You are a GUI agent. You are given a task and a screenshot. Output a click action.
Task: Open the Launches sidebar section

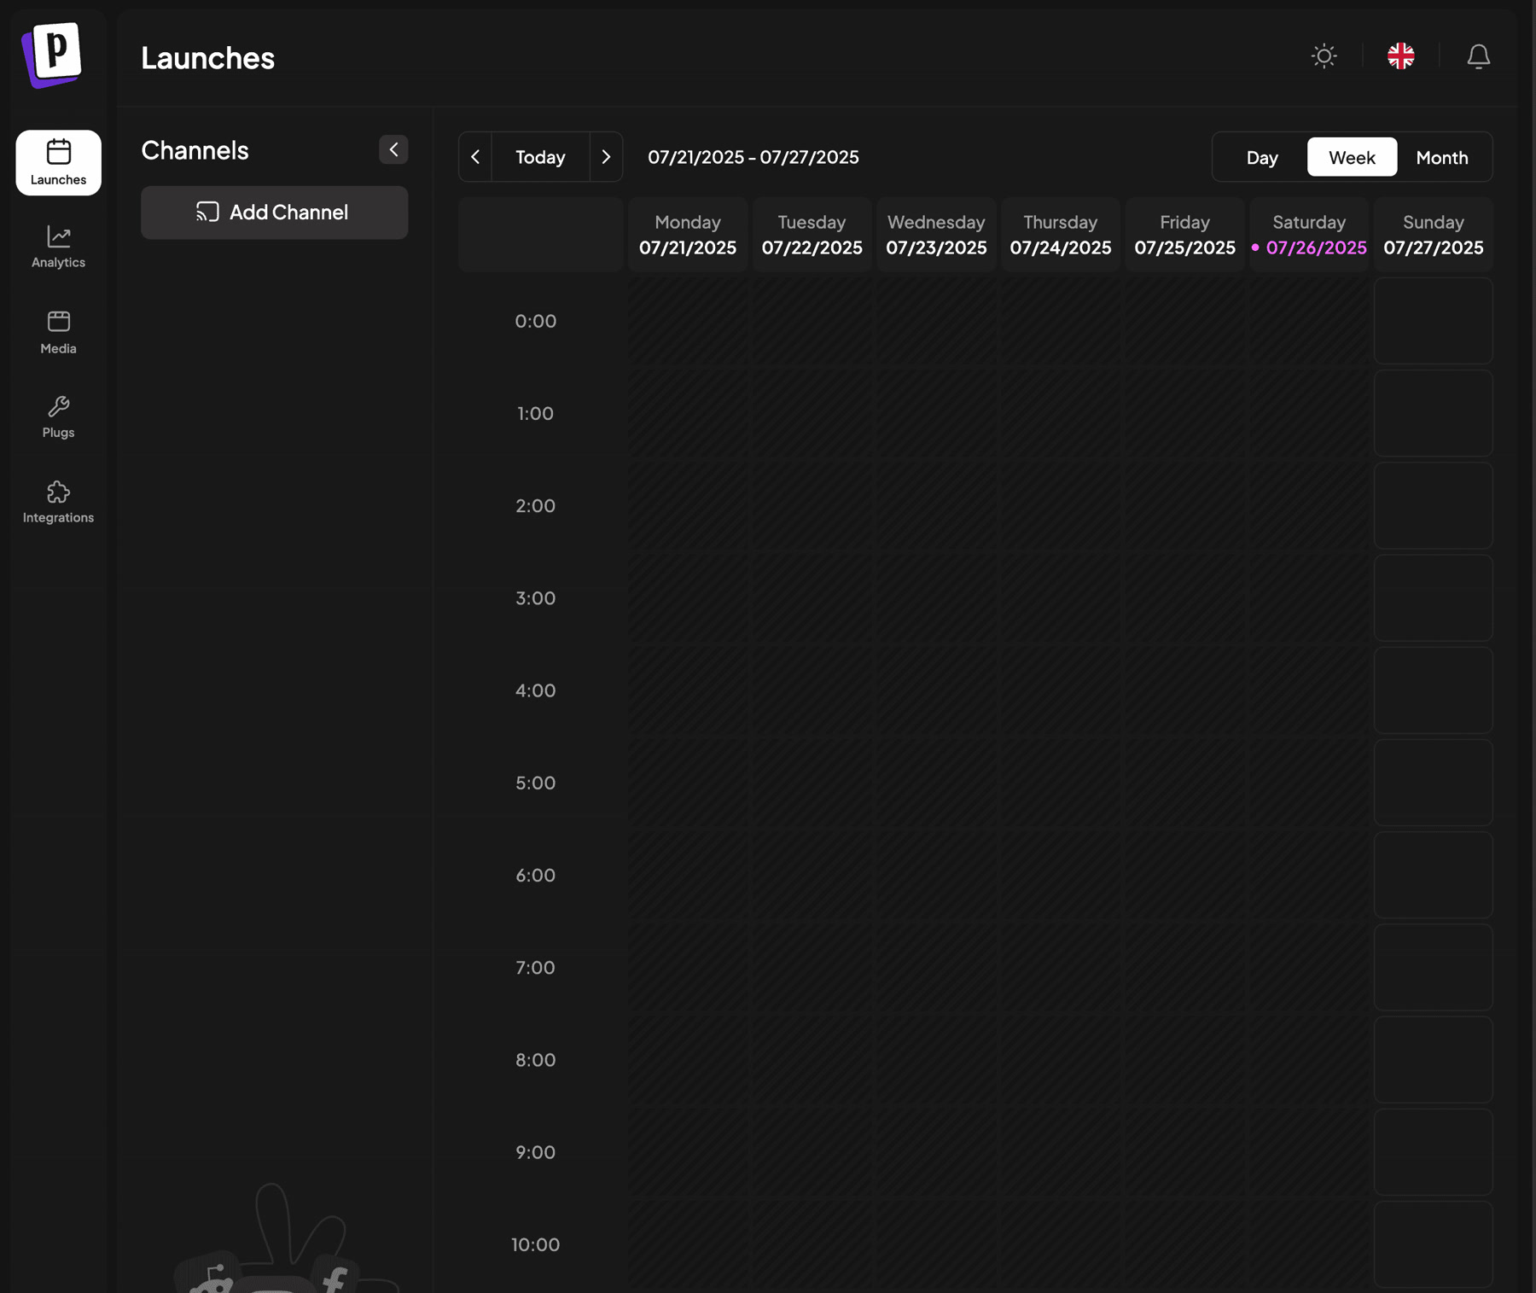coord(58,162)
